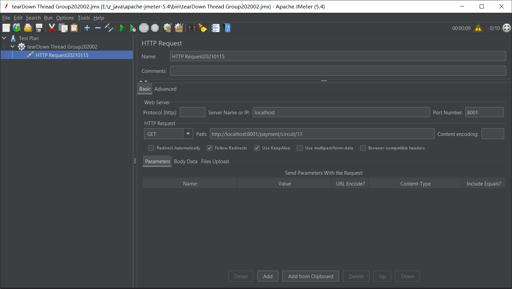Select the Parameters tab
Viewport: 512px width, 289px height.
click(157, 162)
